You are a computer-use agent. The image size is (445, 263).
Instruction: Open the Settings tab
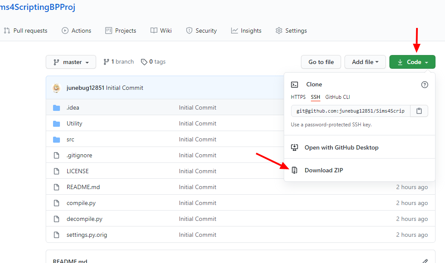tap(296, 31)
